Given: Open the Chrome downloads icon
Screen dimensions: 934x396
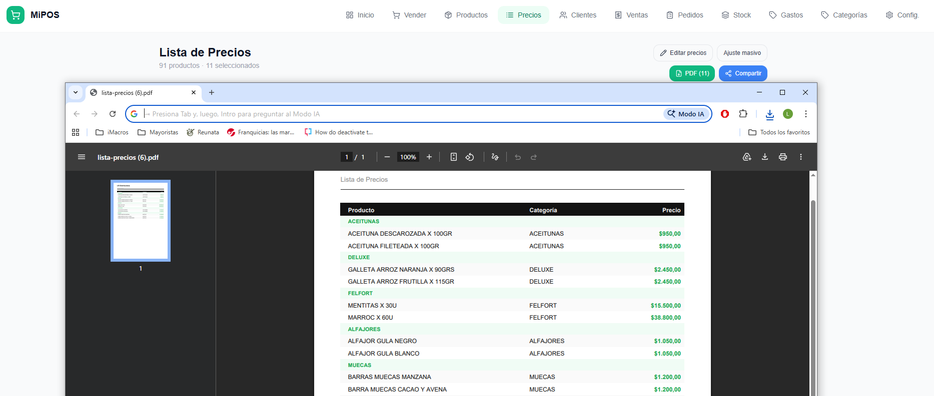Looking at the screenshot, I should [x=769, y=114].
